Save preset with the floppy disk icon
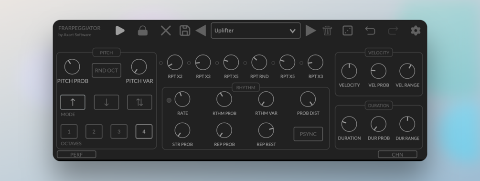This screenshot has height=181, width=480. (x=185, y=31)
